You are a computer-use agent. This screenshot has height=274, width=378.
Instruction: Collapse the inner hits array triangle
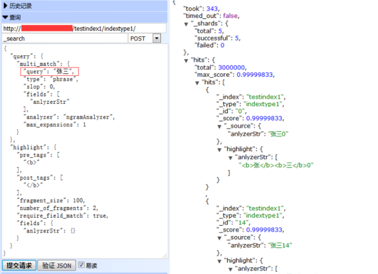coord(197,83)
